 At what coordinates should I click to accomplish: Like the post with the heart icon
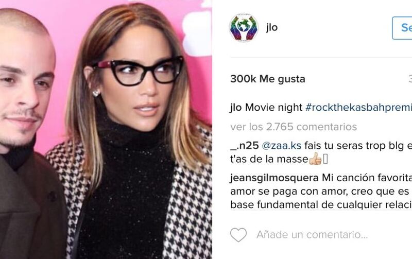pyautogui.click(x=238, y=235)
